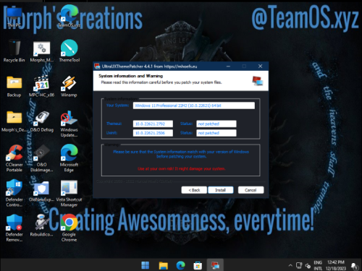Click 'Use at your own risk' warning text
Image resolution: width=362 pixels, height=271 pixels.
pos(182,168)
